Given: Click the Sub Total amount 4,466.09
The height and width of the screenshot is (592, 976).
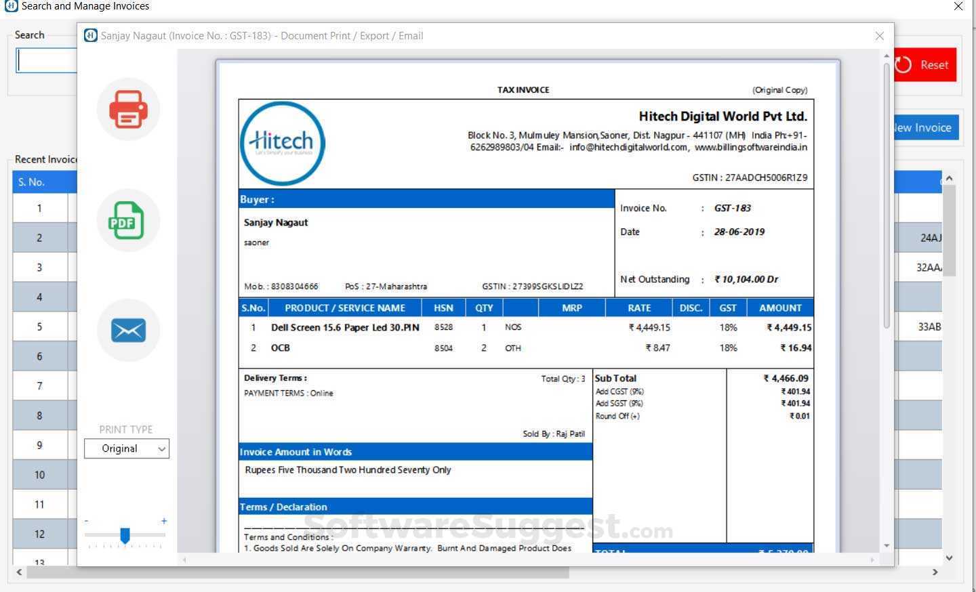Looking at the screenshot, I should point(786,378).
